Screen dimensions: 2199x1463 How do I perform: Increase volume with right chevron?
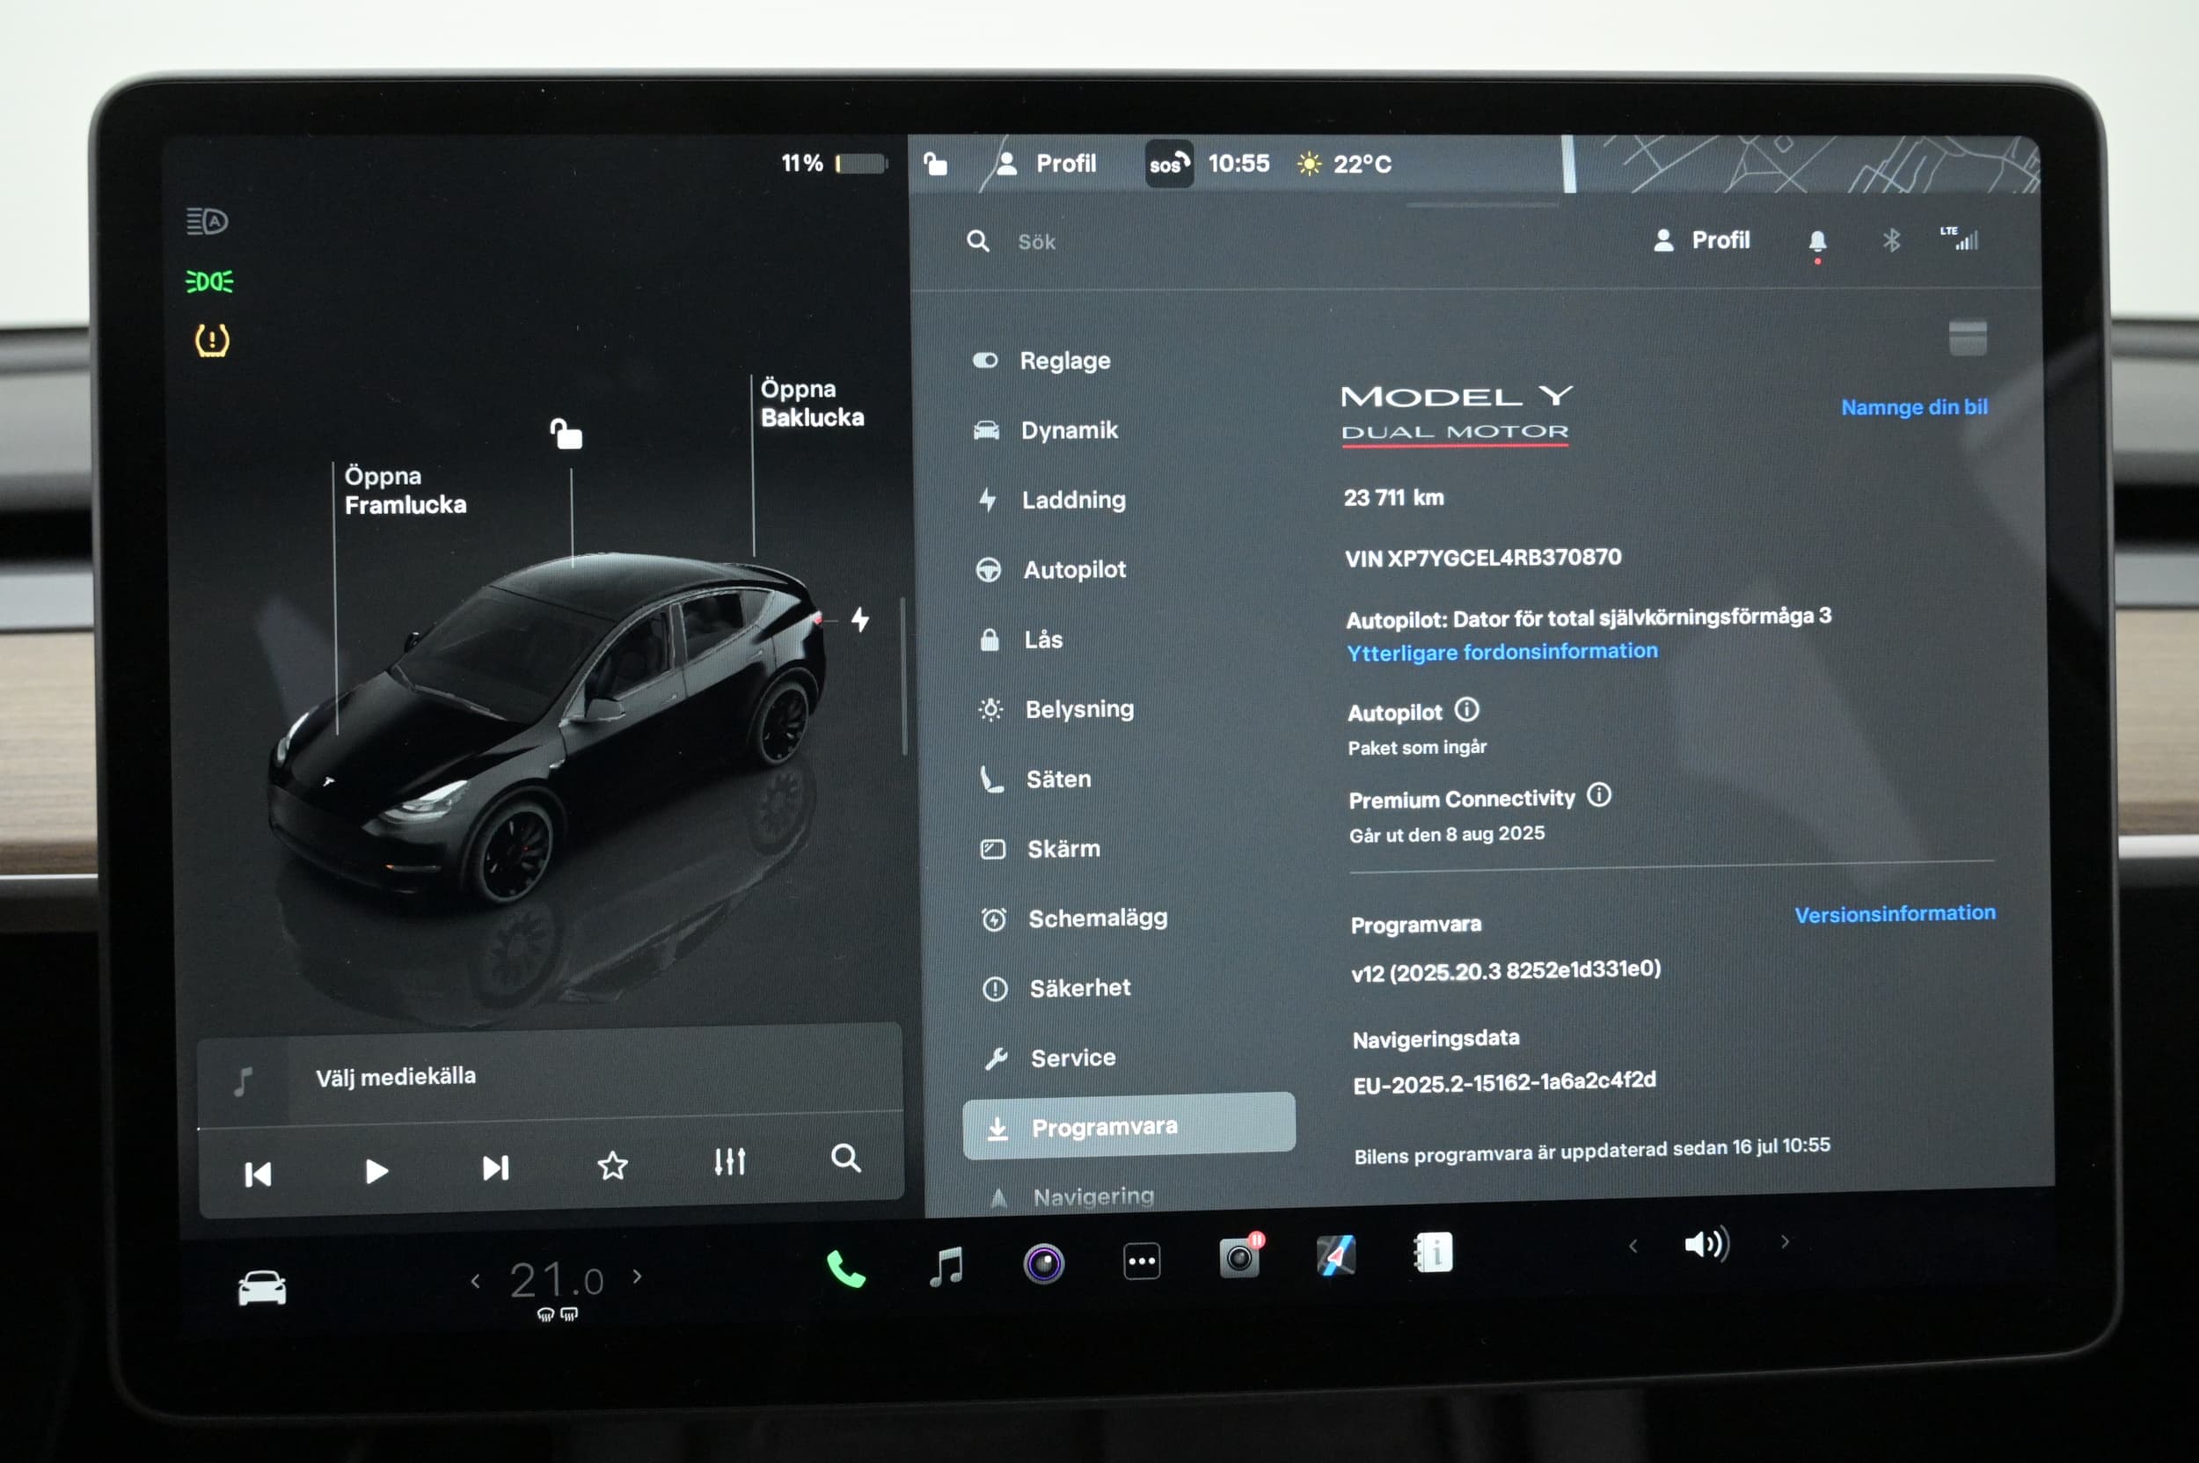pyautogui.click(x=1785, y=1242)
